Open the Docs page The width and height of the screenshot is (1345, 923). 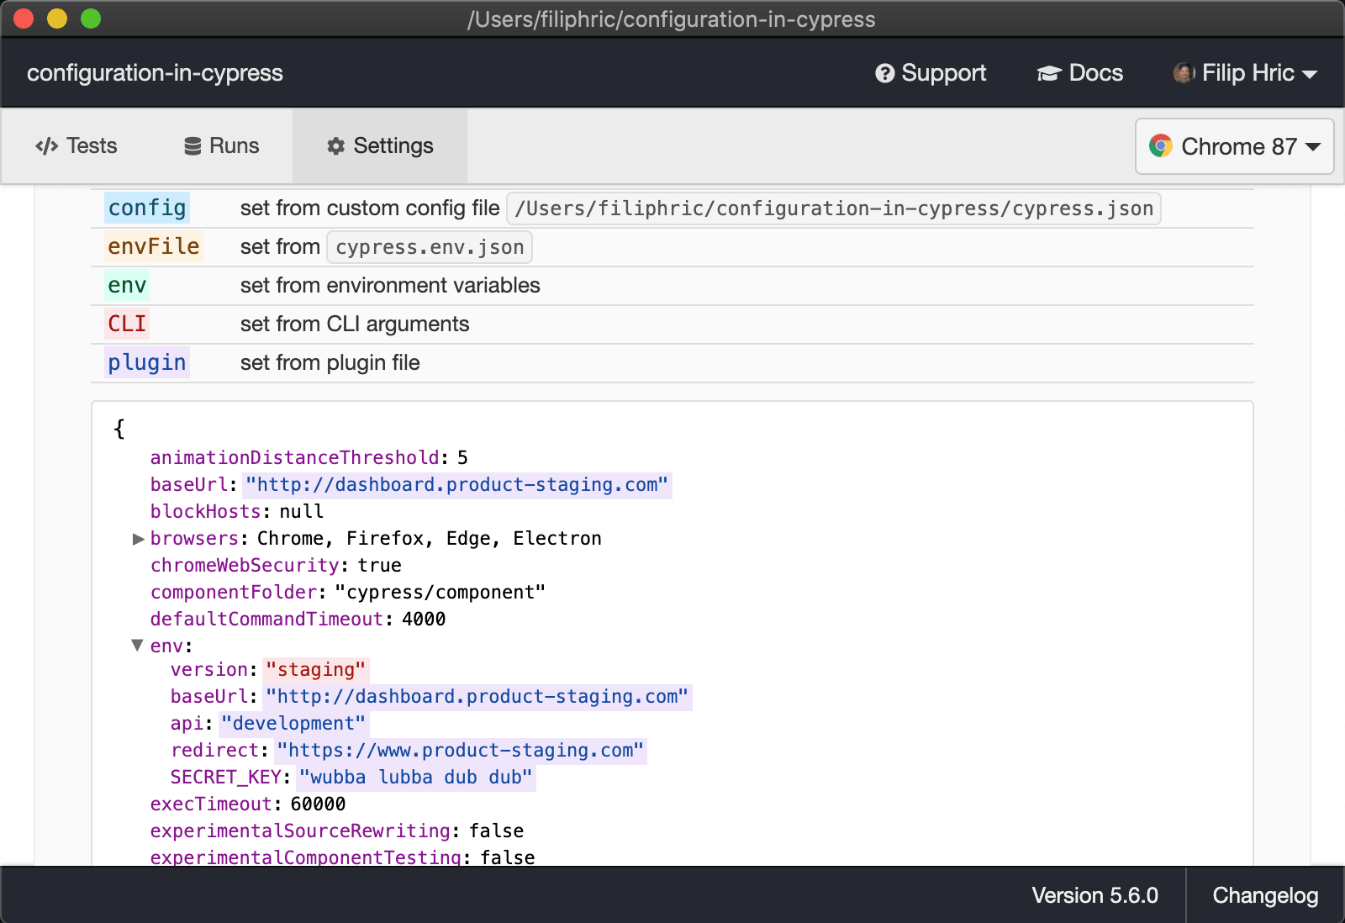pyautogui.click(x=1080, y=73)
